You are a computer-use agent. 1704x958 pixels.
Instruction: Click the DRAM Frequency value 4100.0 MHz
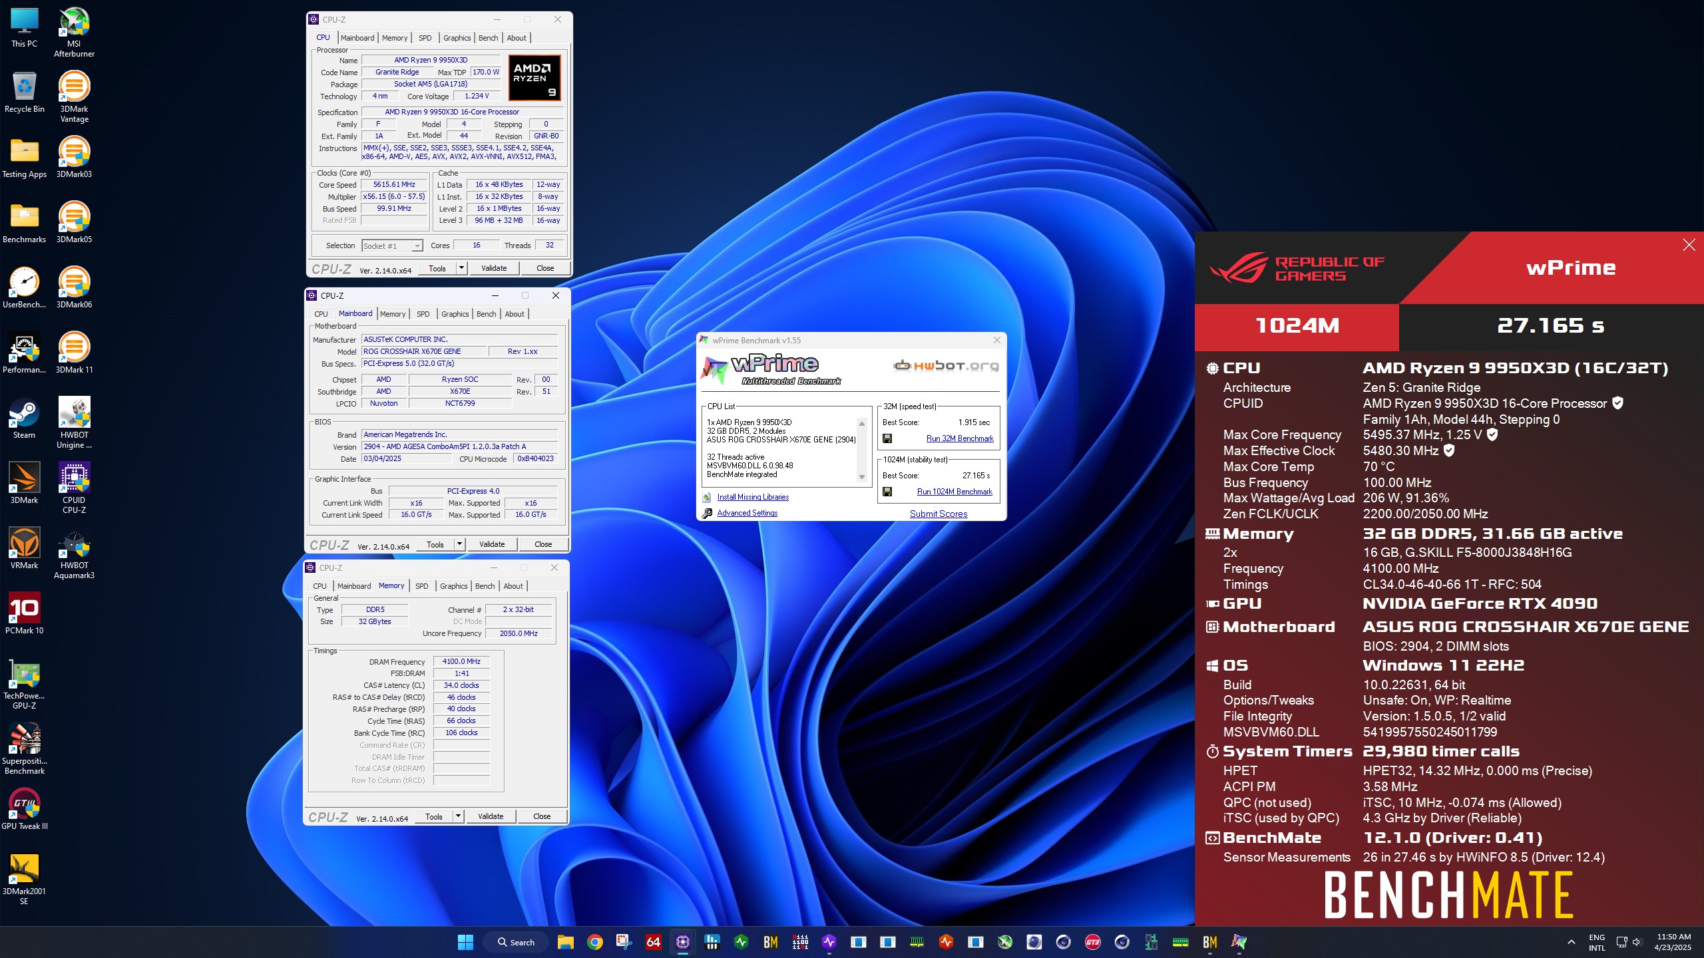[x=461, y=661]
